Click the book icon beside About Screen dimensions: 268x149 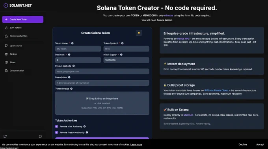pyautogui.click(x=6, y=63)
